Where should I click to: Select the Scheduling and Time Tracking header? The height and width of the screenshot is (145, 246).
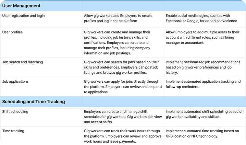coord(33,102)
